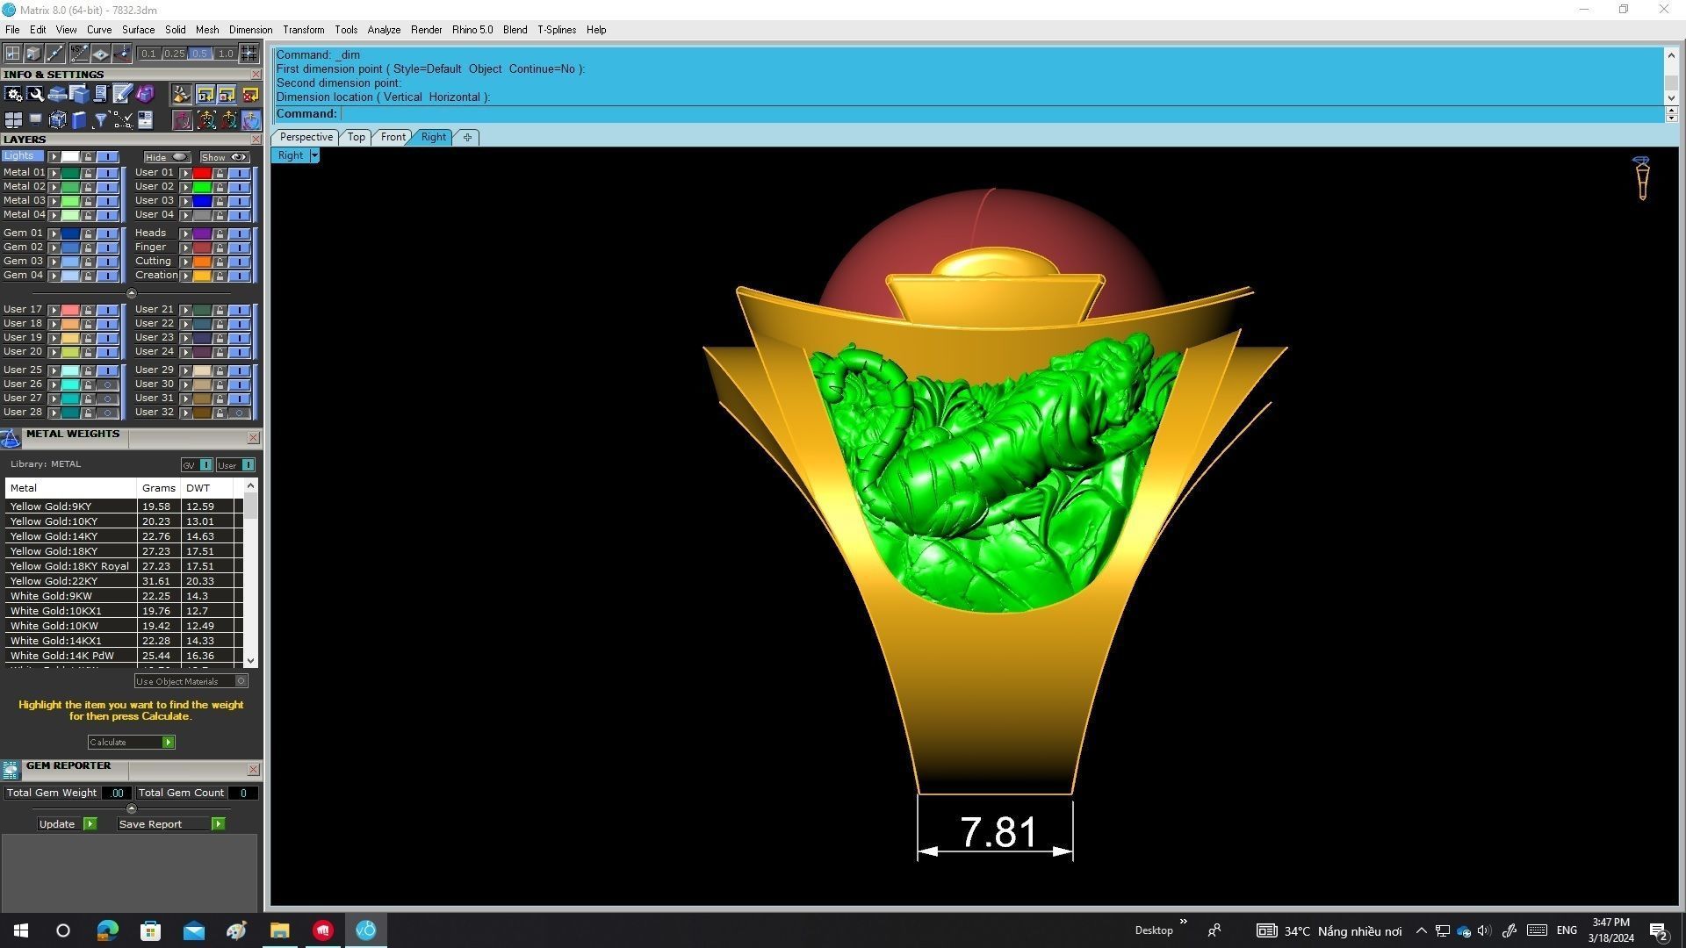This screenshot has width=1686, height=948.
Task: Click the four-viewport layout icon
Action: tap(13, 120)
